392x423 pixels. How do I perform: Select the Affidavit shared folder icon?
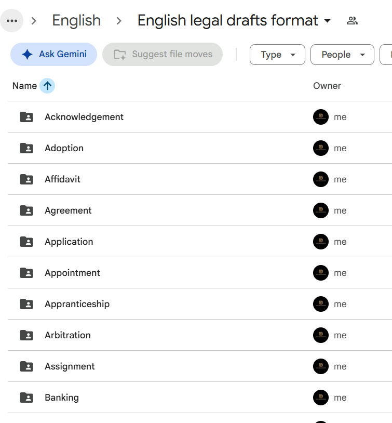(26, 179)
